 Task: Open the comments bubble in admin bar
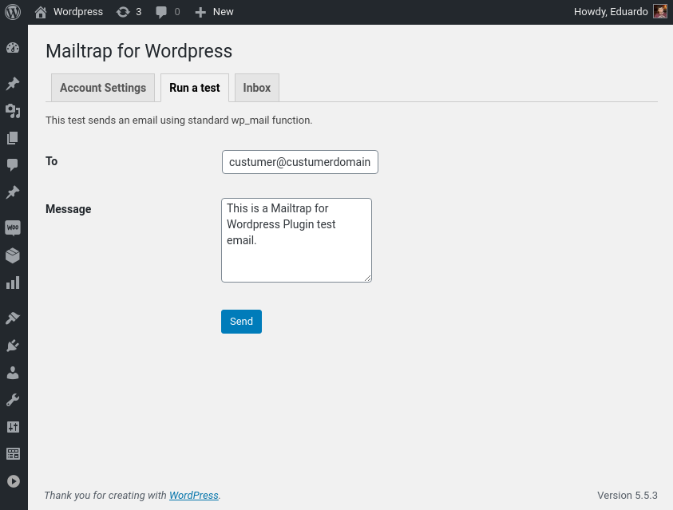click(x=168, y=12)
